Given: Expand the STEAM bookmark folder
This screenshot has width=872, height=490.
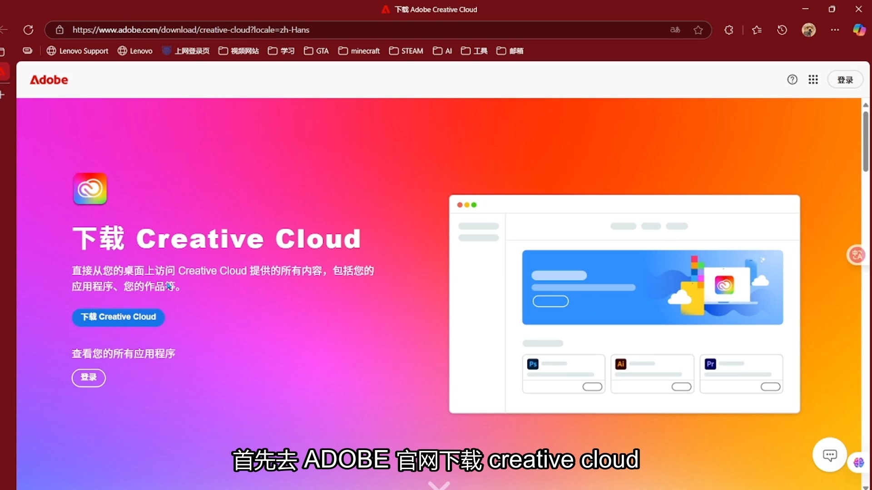Looking at the screenshot, I should pos(406,51).
